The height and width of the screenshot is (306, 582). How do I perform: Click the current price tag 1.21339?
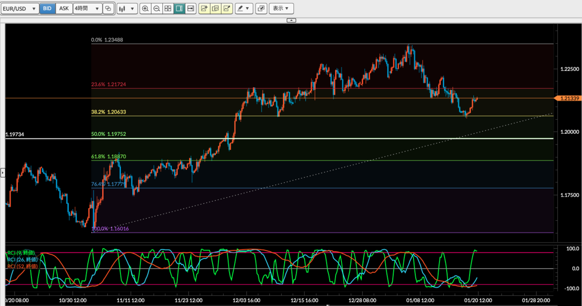(567, 98)
